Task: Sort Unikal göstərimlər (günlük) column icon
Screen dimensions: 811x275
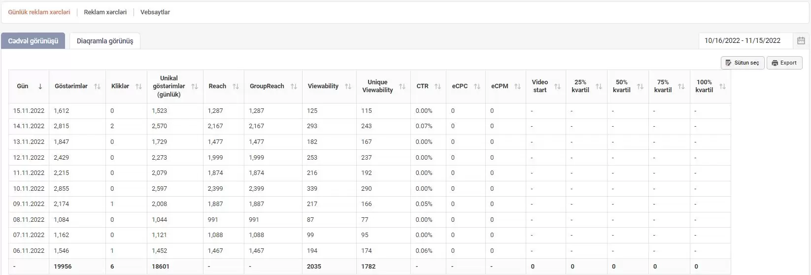Action: point(195,86)
